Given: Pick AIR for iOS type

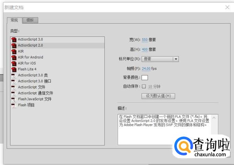Looking at the screenshot, I should (x=57, y=63).
